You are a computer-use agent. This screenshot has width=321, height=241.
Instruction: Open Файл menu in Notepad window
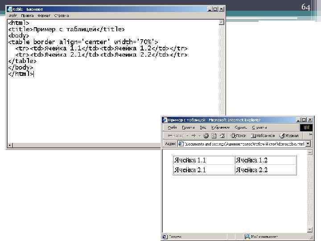[x=13, y=16]
